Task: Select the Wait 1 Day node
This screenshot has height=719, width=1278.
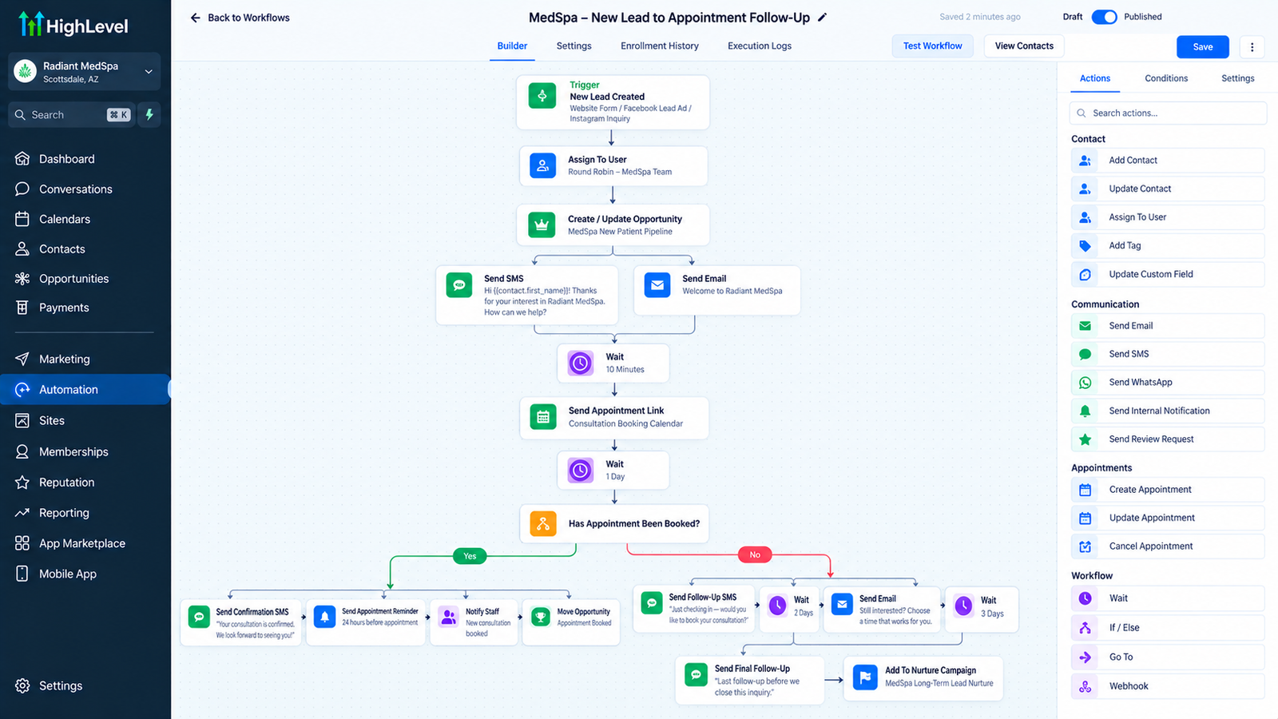Action: coord(613,471)
